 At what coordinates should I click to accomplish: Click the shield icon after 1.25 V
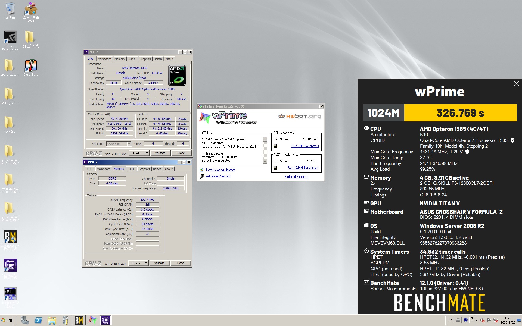coord(467,152)
